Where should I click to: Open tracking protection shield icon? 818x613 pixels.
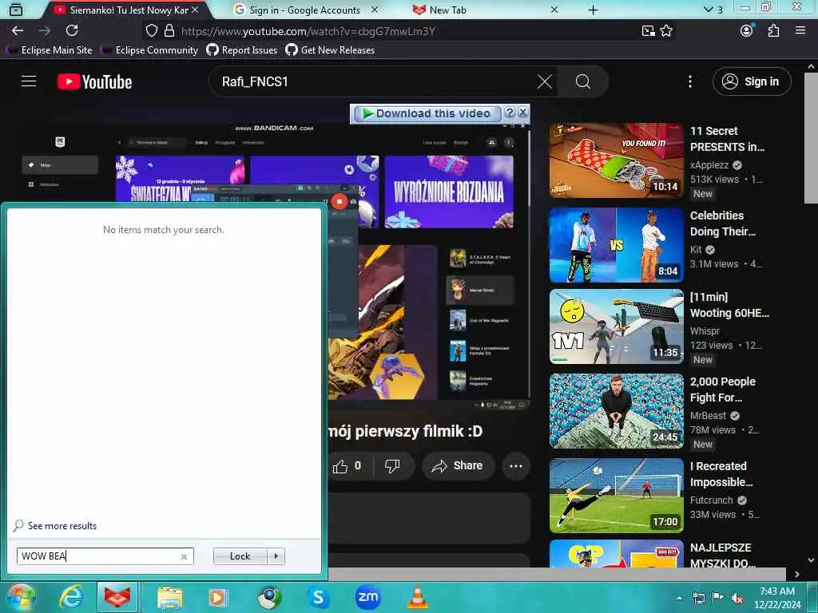[151, 31]
